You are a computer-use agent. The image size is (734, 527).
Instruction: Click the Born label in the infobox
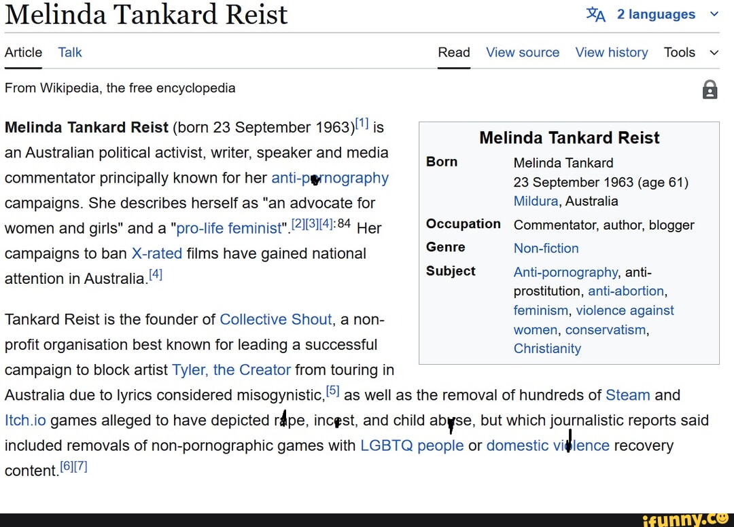click(442, 162)
